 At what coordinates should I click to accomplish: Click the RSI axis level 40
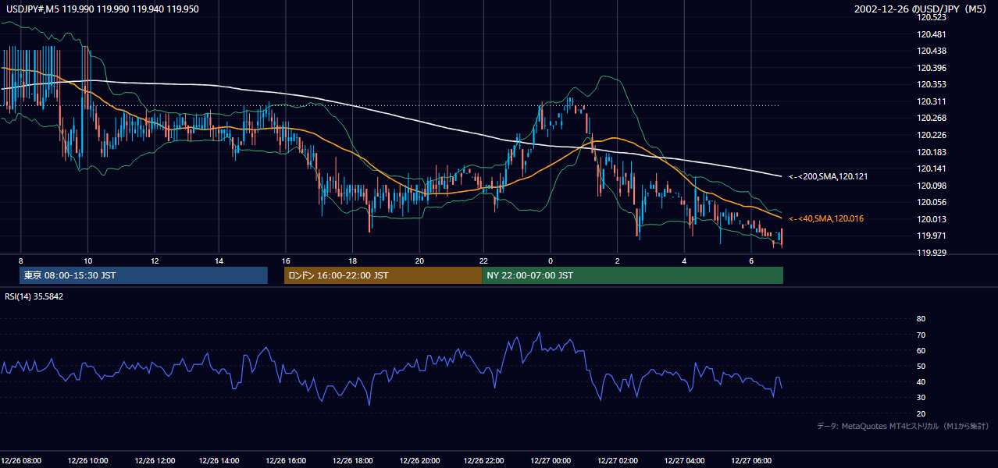921,382
